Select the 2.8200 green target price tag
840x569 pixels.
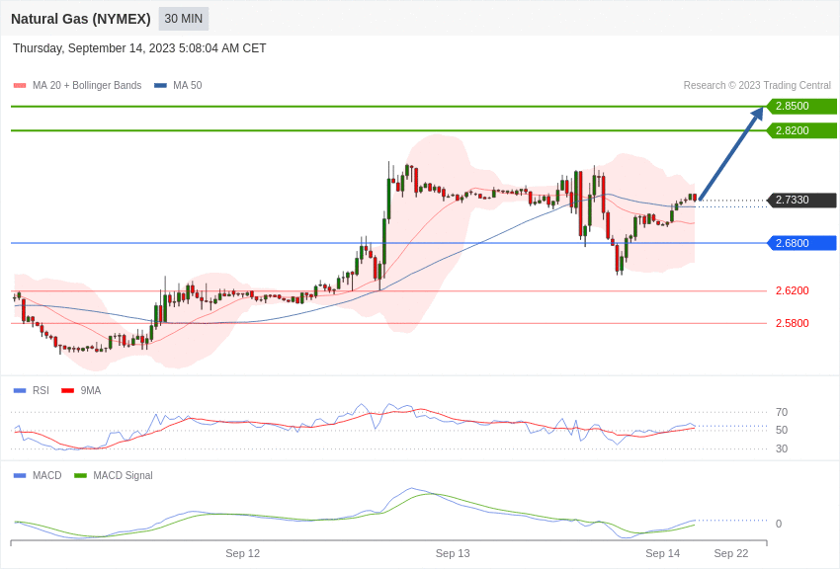click(801, 130)
